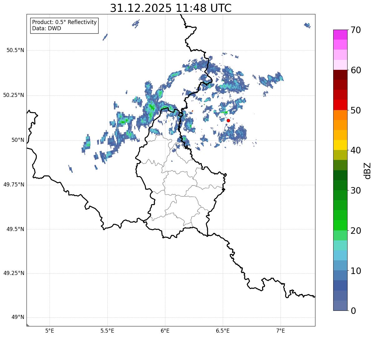Click the longitude label 6.5°E
Image resolution: width=375 pixels, height=337 pixels.
(x=223, y=330)
